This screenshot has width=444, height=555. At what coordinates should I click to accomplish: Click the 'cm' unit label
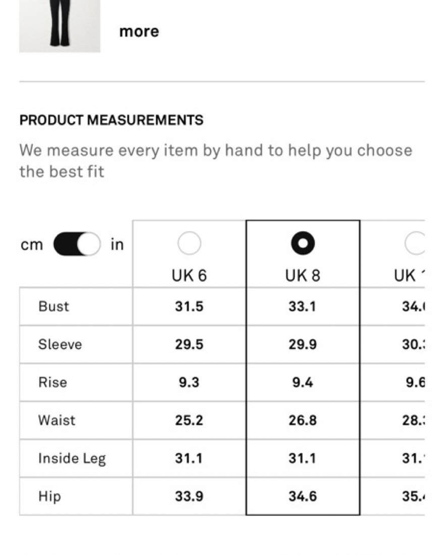(x=32, y=244)
